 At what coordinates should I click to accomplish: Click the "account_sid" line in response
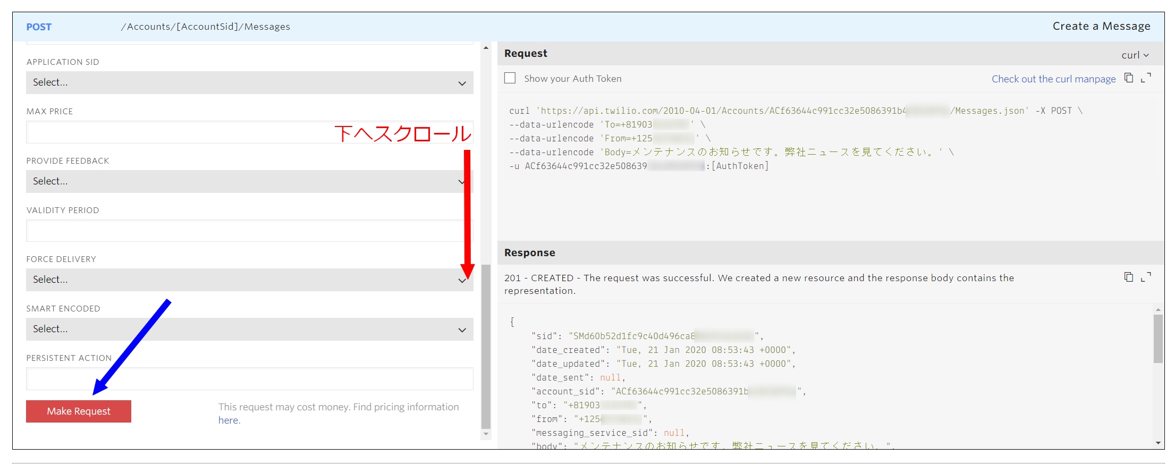pyautogui.click(x=668, y=392)
